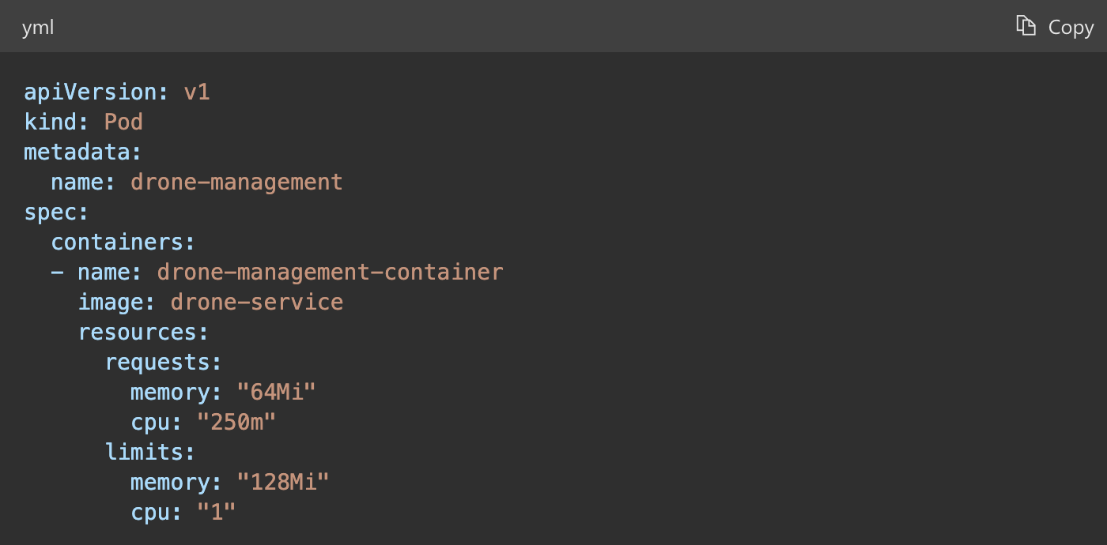1107x545 pixels.
Task: Click the Copy icon in the header
Action: [x=1026, y=26]
